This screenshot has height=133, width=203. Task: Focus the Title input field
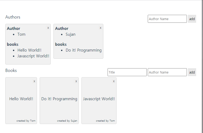tap(127, 72)
